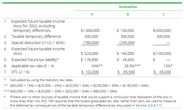Viewport: 184px width, 110px height.
Task: Click the $176,800 expected tax liability
Action: tap(91, 60)
